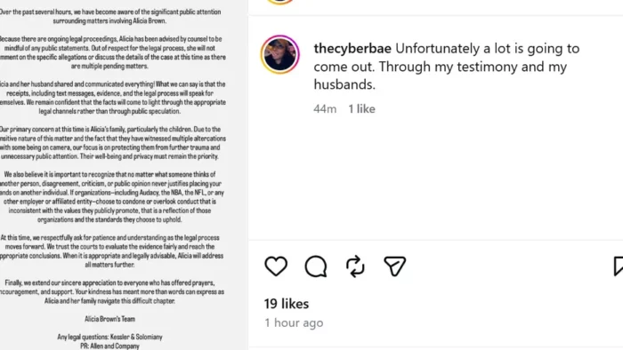Viewport: 623px width, 350px height.
Task: Click thecyberbae's comment text about testimony
Action: coord(447,67)
